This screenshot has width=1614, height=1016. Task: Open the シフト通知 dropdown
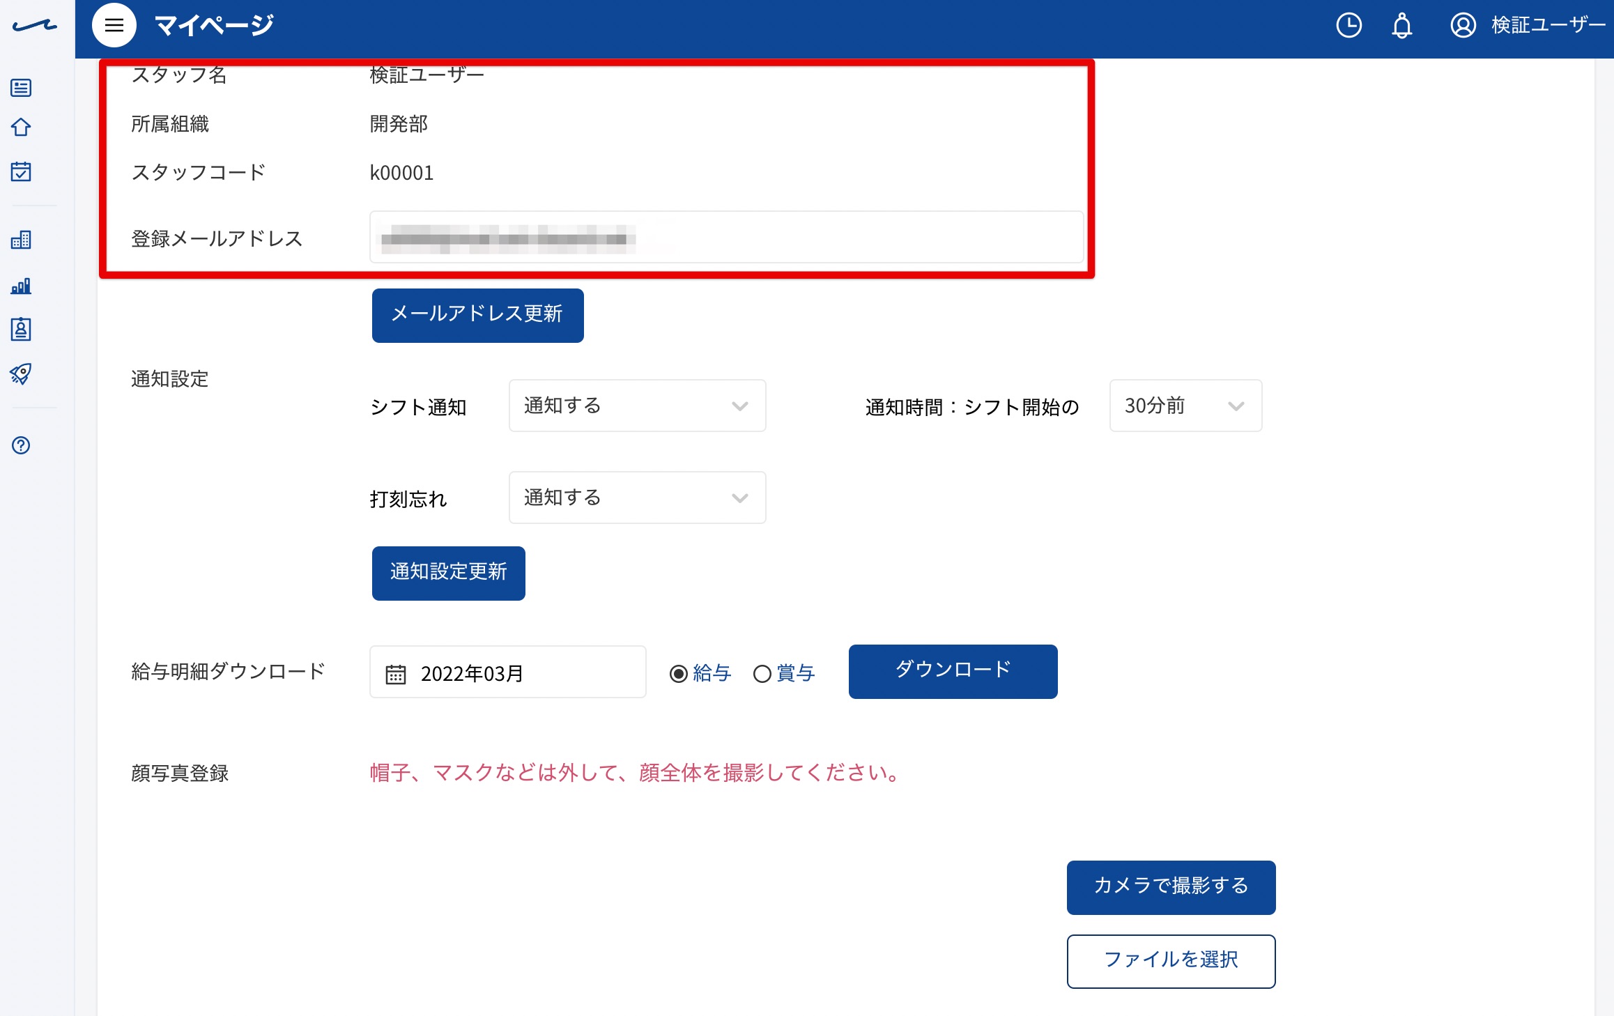(x=637, y=406)
